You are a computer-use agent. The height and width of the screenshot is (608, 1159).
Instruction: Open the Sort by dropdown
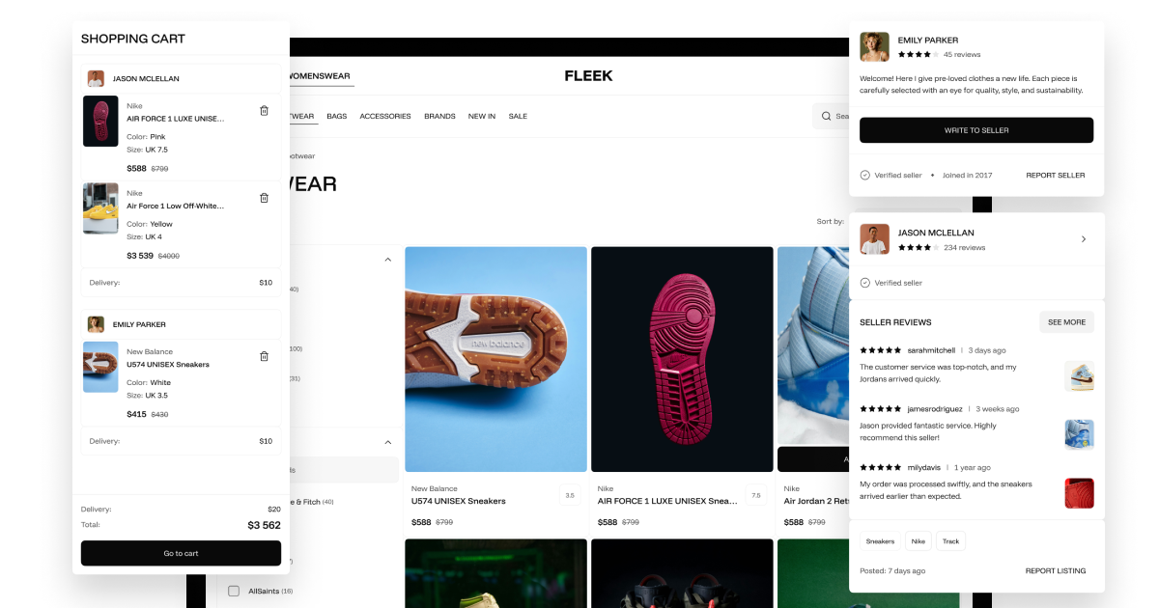[x=831, y=221]
